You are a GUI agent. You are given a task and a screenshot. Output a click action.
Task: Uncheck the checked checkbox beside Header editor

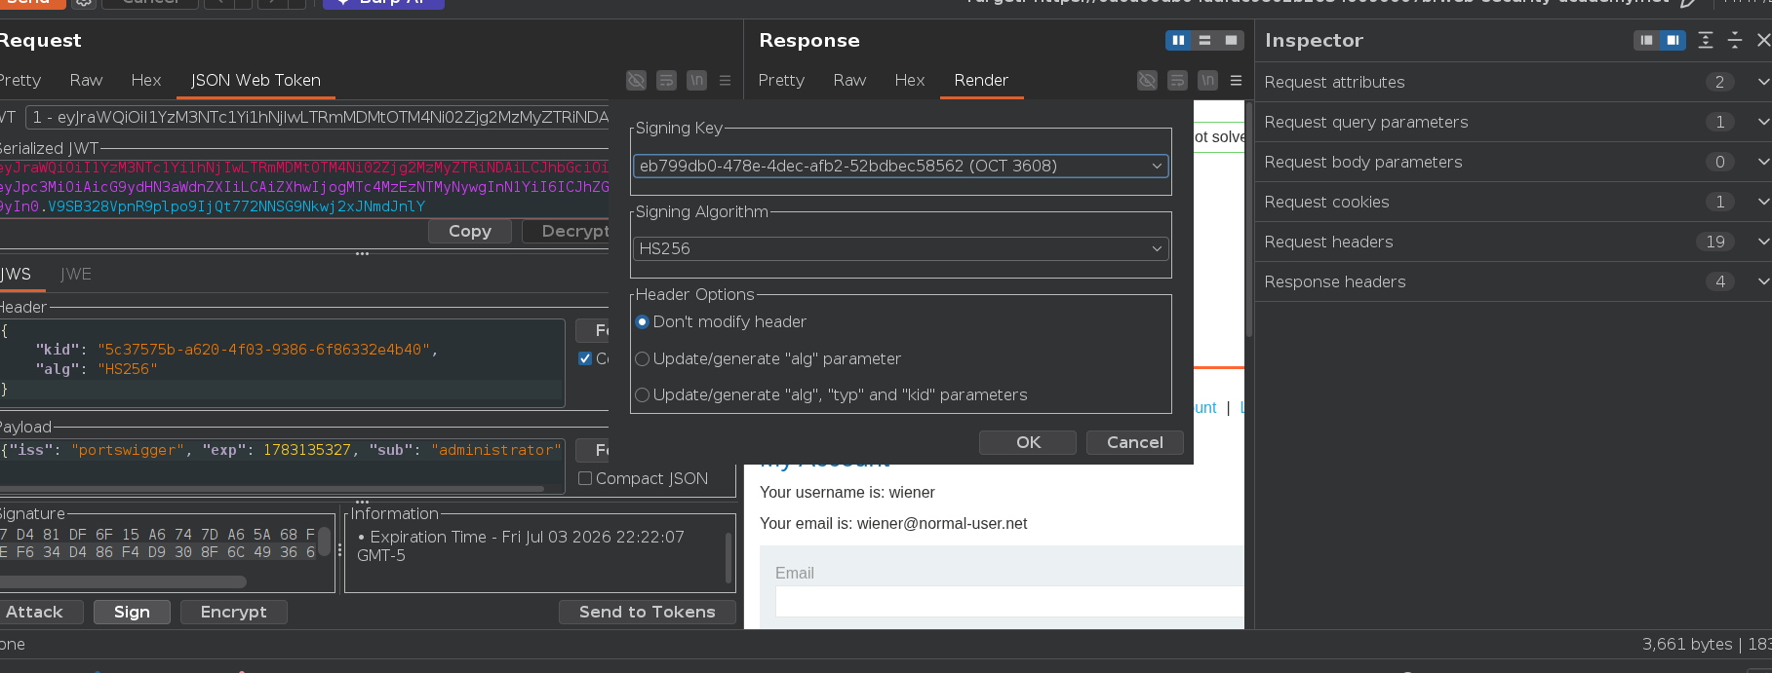pos(585,358)
